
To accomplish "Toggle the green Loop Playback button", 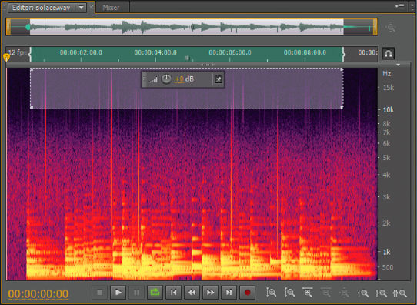I will [x=155, y=293].
